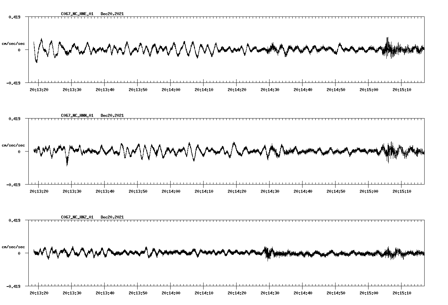Select the 20:15:10 tick on HNE plot
Image resolution: width=448 pixels, height=305 pixels.
pyautogui.click(x=401, y=89)
